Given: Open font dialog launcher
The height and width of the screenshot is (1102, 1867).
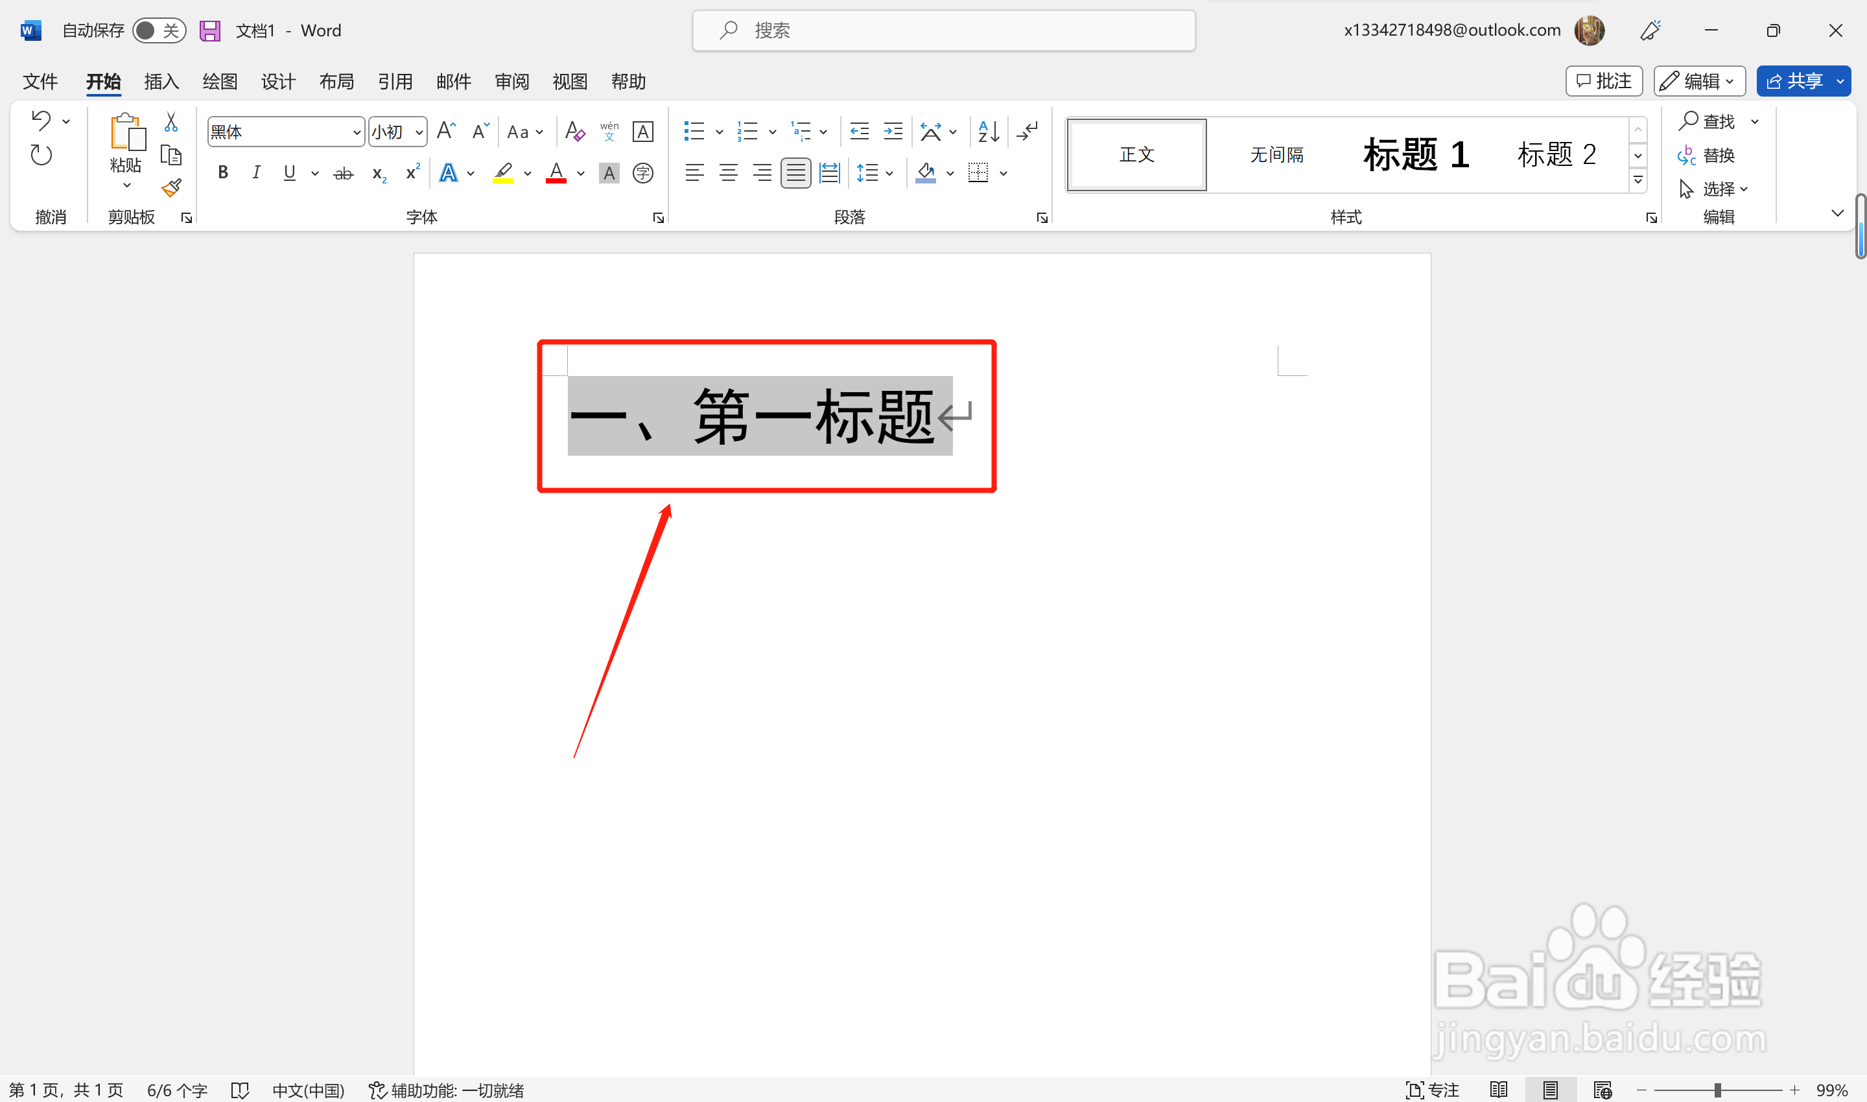Looking at the screenshot, I should [658, 218].
